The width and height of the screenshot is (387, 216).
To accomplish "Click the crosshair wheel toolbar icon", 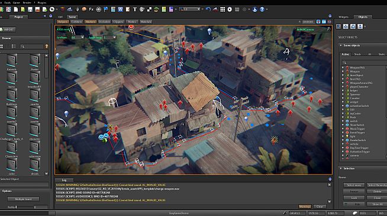I will pyautogui.click(x=98, y=9).
